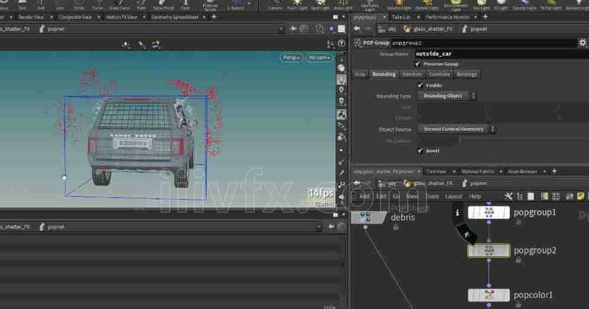Click the Camera shelf tool
Screen dimensions: 589x309
pos(276,5)
